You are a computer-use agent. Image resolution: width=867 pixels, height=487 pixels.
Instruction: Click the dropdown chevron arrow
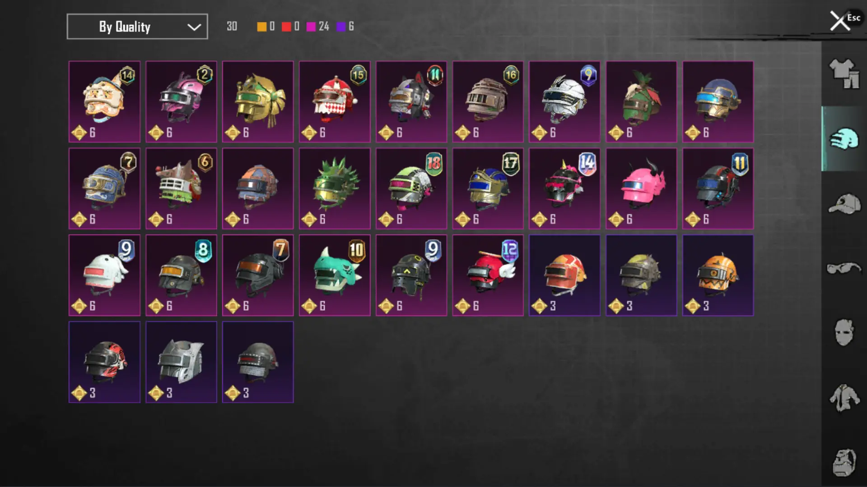pos(194,27)
